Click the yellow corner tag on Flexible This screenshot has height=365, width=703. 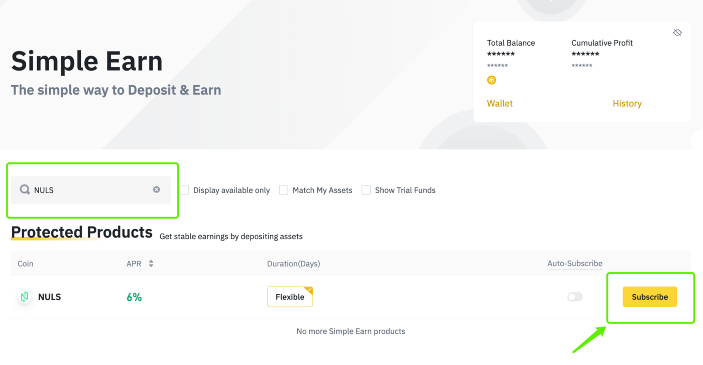coord(308,290)
